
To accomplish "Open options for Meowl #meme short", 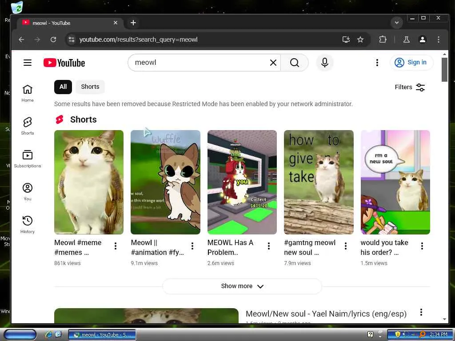I will 116,246.
